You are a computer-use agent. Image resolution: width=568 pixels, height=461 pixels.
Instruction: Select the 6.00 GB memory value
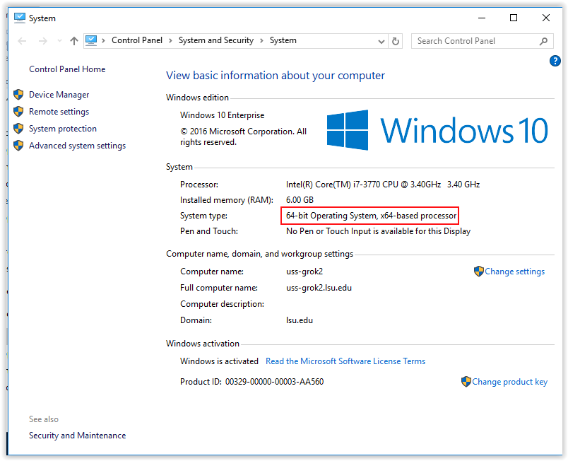[300, 200]
